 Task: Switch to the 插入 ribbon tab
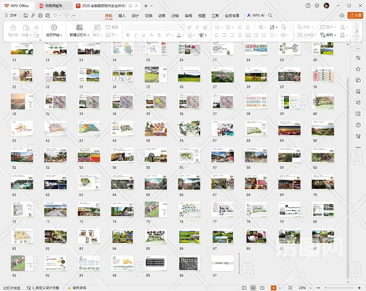[x=122, y=16]
